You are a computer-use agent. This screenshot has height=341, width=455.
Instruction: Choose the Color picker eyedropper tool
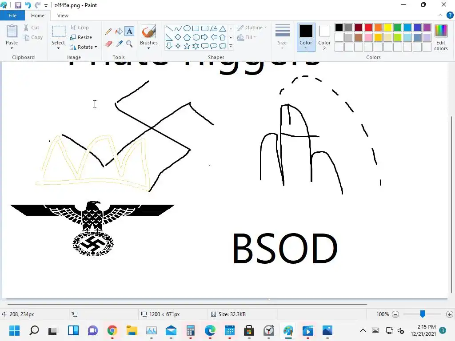click(119, 44)
